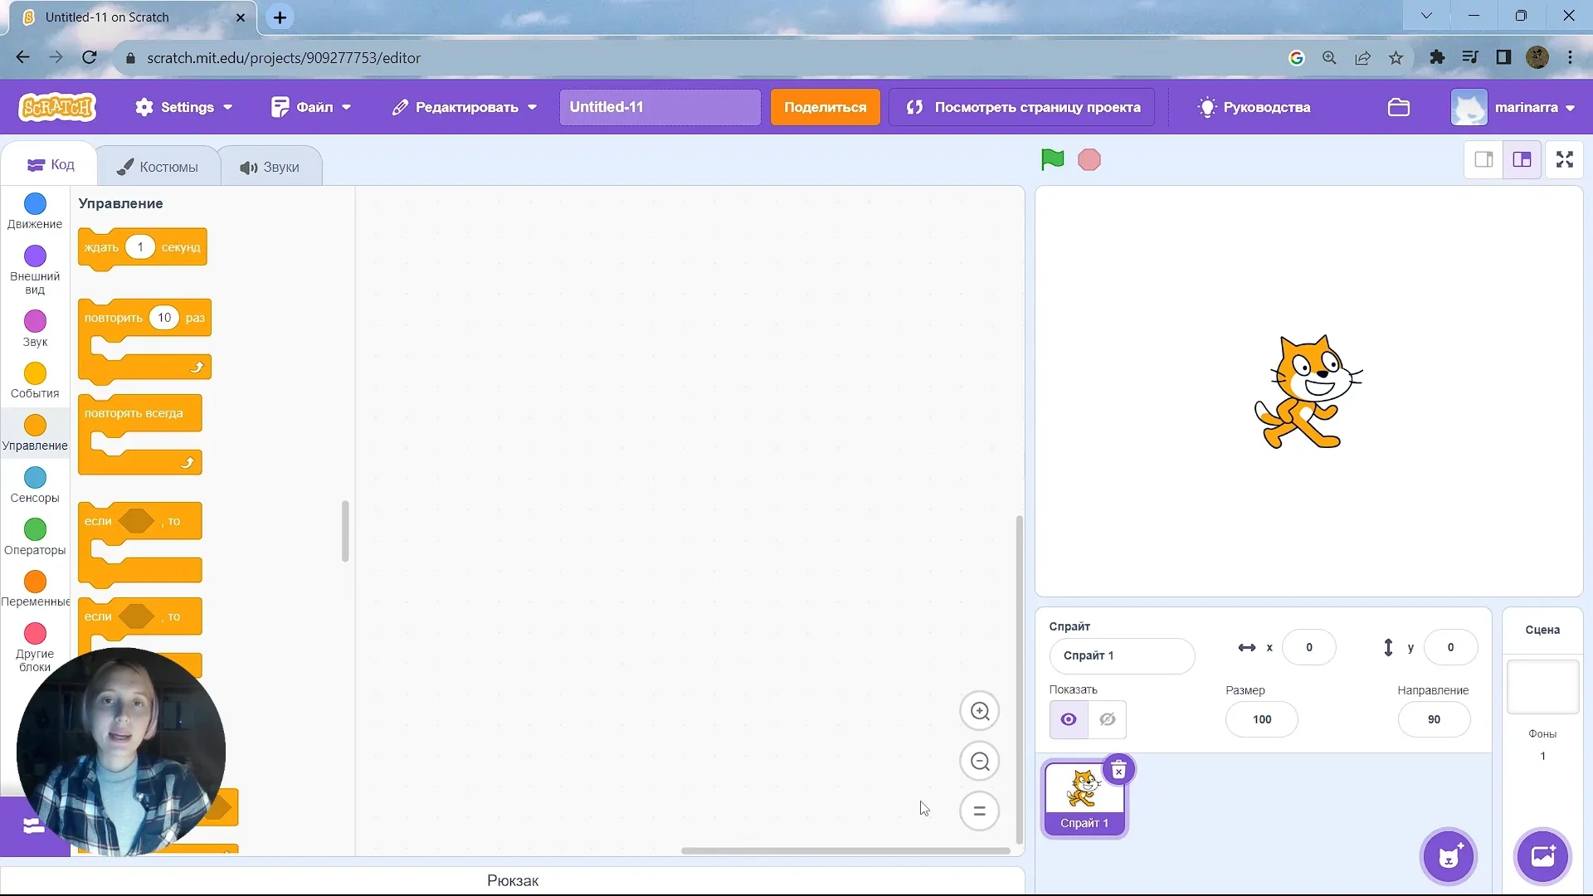Switch to the Костюмы tab
The width and height of the screenshot is (1593, 896).
[x=158, y=167]
